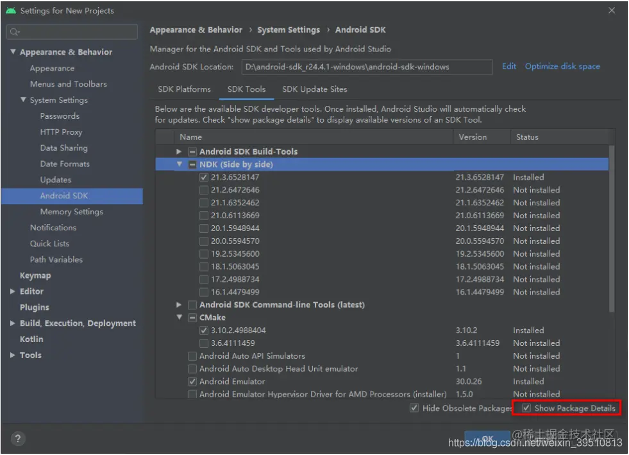The height and width of the screenshot is (455, 629).
Task: Expand the Tools settings node
Action: (x=12, y=355)
